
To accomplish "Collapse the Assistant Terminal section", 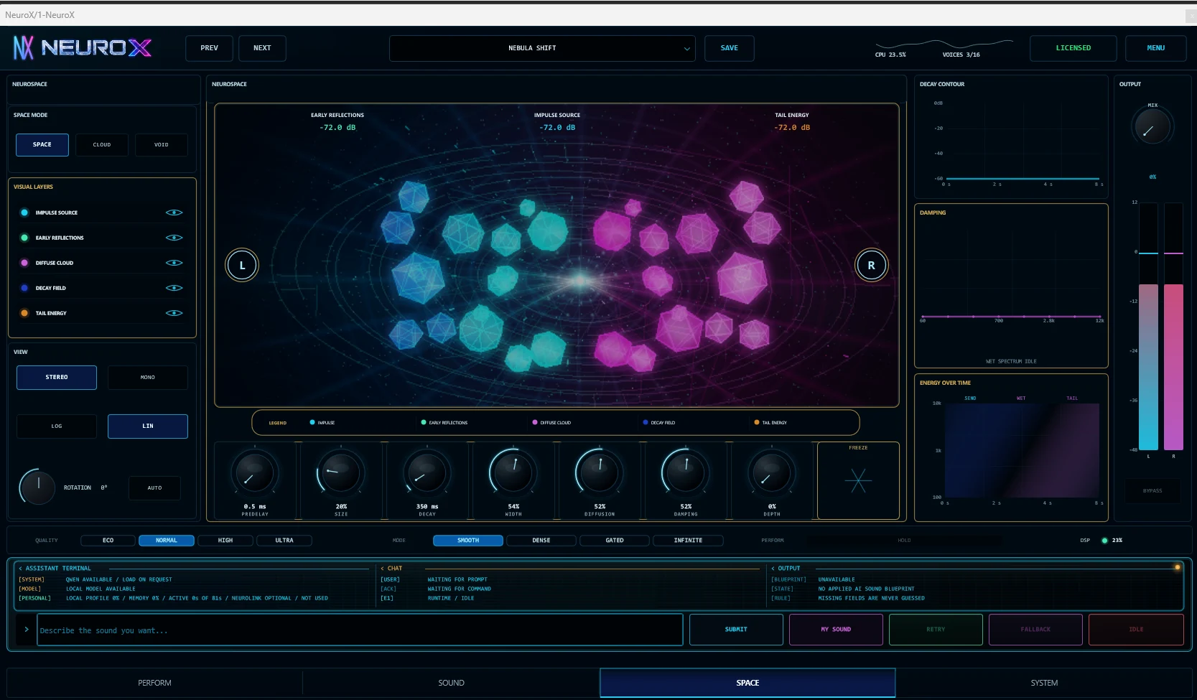I will click(21, 569).
